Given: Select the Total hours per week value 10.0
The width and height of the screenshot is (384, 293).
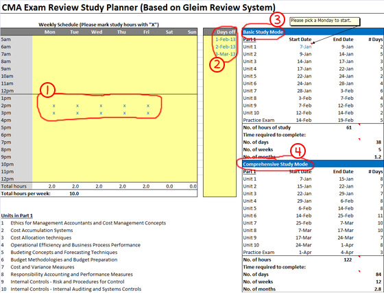Looking at the screenshot, I should tap(74, 194).
